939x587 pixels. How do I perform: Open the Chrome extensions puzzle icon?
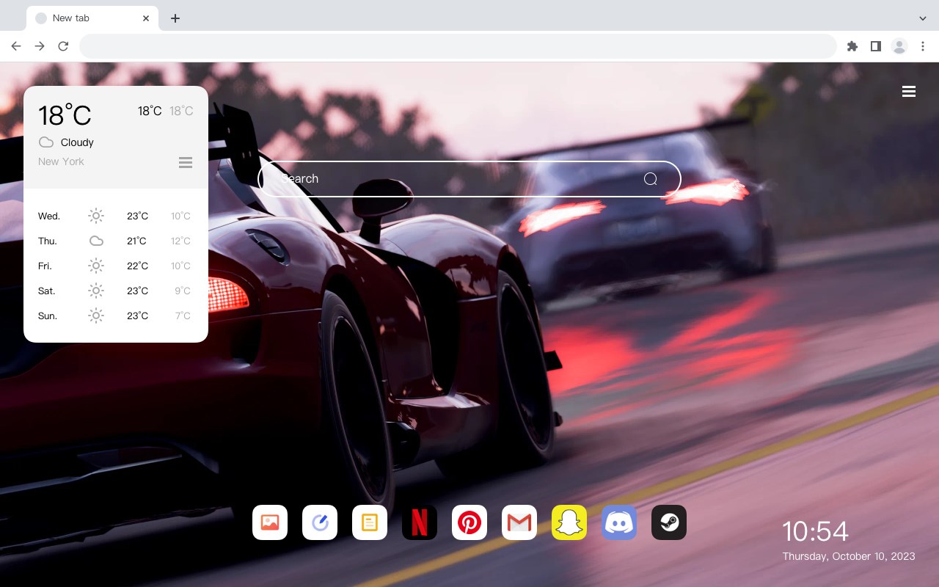(852, 46)
